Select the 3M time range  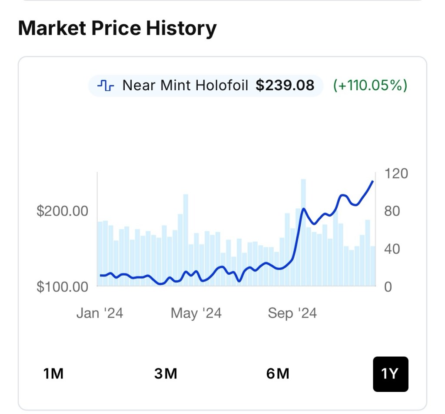tap(166, 374)
